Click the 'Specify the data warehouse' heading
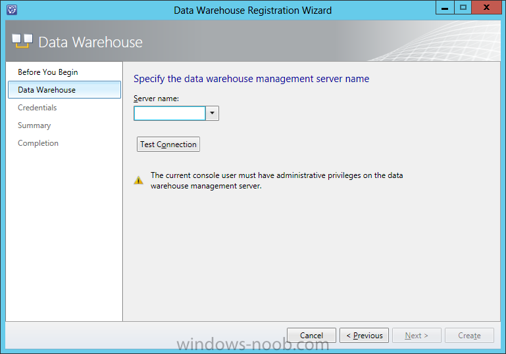Screen dimensions: 506x354 pos(251,79)
